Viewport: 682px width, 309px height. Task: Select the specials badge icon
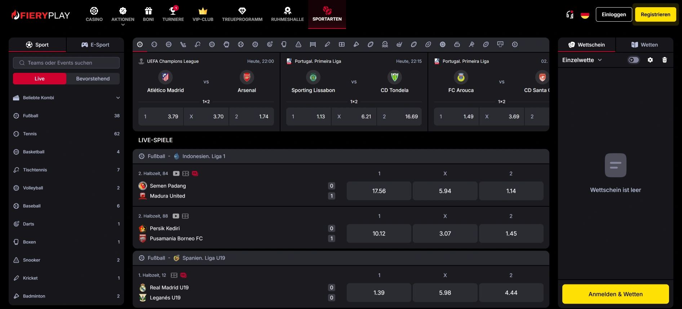point(515,44)
